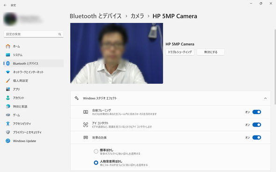Go to カメラ breadcrumb link
276x172 pixels.
[137, 16]
